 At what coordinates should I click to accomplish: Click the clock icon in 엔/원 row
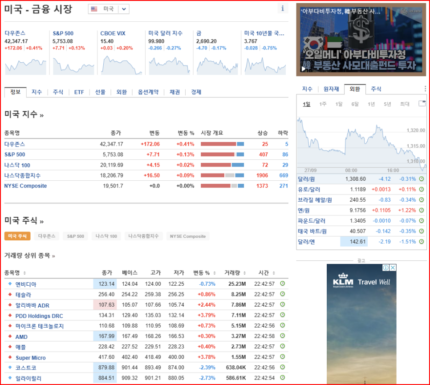pyautogui.click(x=422, y=210)
